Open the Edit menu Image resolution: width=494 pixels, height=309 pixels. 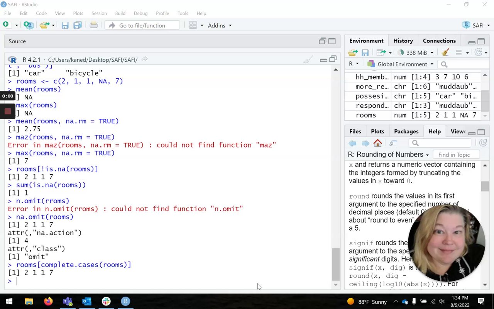coord(24,13)
